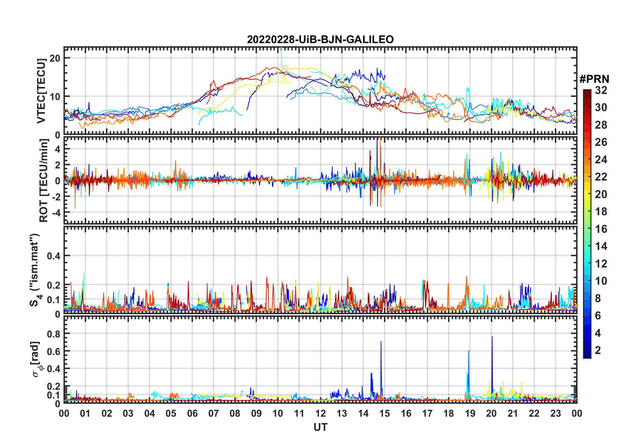Select the 0.6 tick on the sigma-phi axis
This screenshot has height=448, width=641.
(54, 351)
